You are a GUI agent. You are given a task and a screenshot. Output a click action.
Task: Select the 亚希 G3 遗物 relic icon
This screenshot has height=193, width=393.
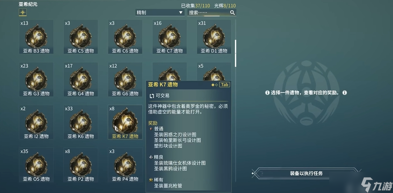pyautogui.click(x=37, y=79)
